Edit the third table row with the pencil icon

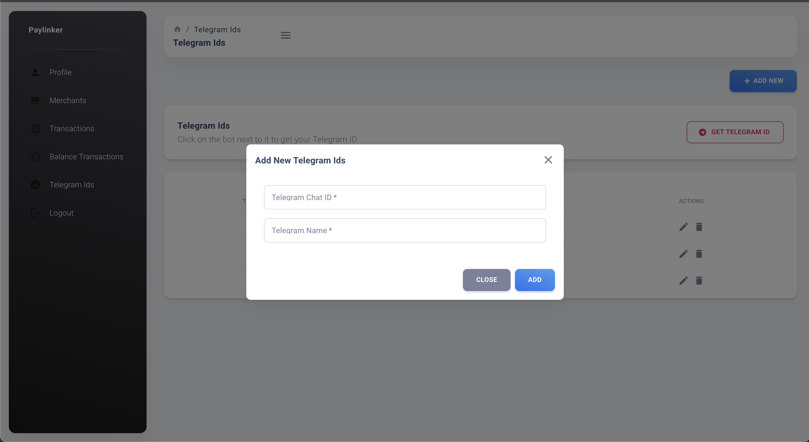pos(683,281)
